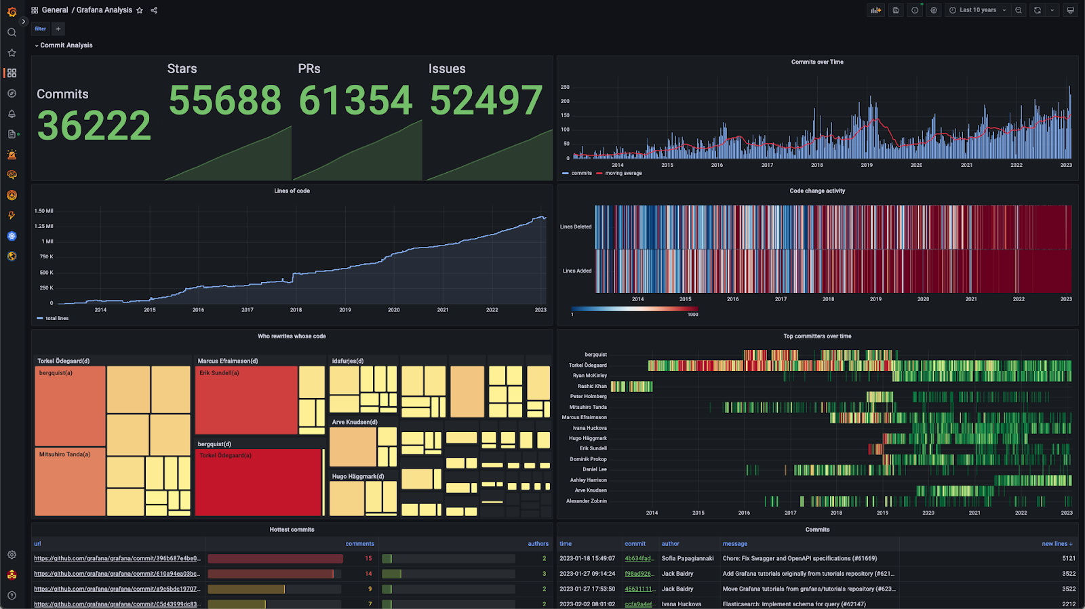Open the Kubernetes icon in sidebar
Viewport: 1085px width, 609px height.
(x=12, y=236)
